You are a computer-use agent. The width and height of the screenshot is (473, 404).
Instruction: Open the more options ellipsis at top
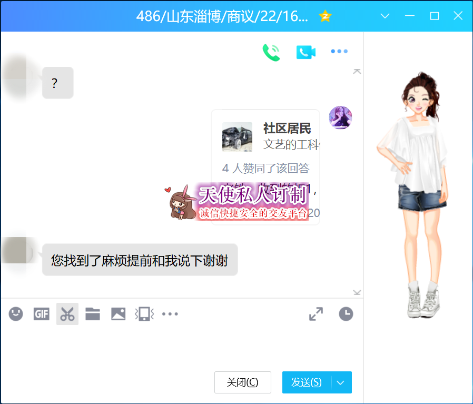pyautogui.click(x=339, y=52)
